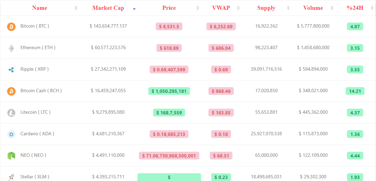
Task: Click the Supply column header label
Action: [x=266, y=8]
